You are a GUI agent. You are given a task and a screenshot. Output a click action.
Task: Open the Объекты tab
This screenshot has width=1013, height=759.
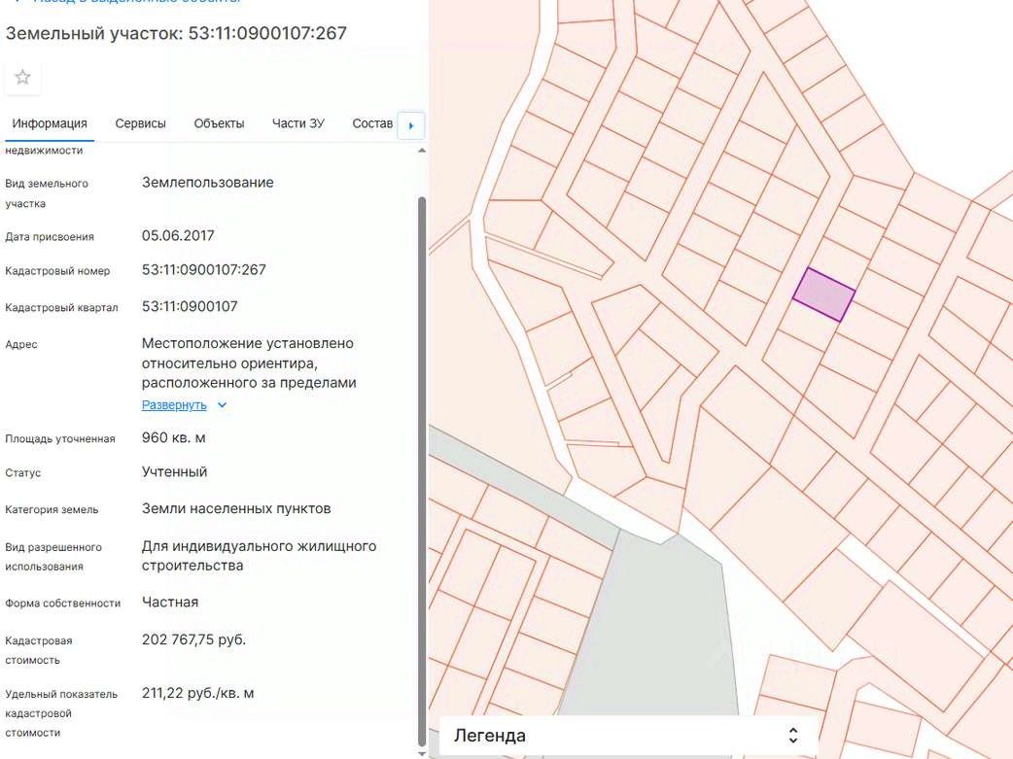(x=219, y=123)
